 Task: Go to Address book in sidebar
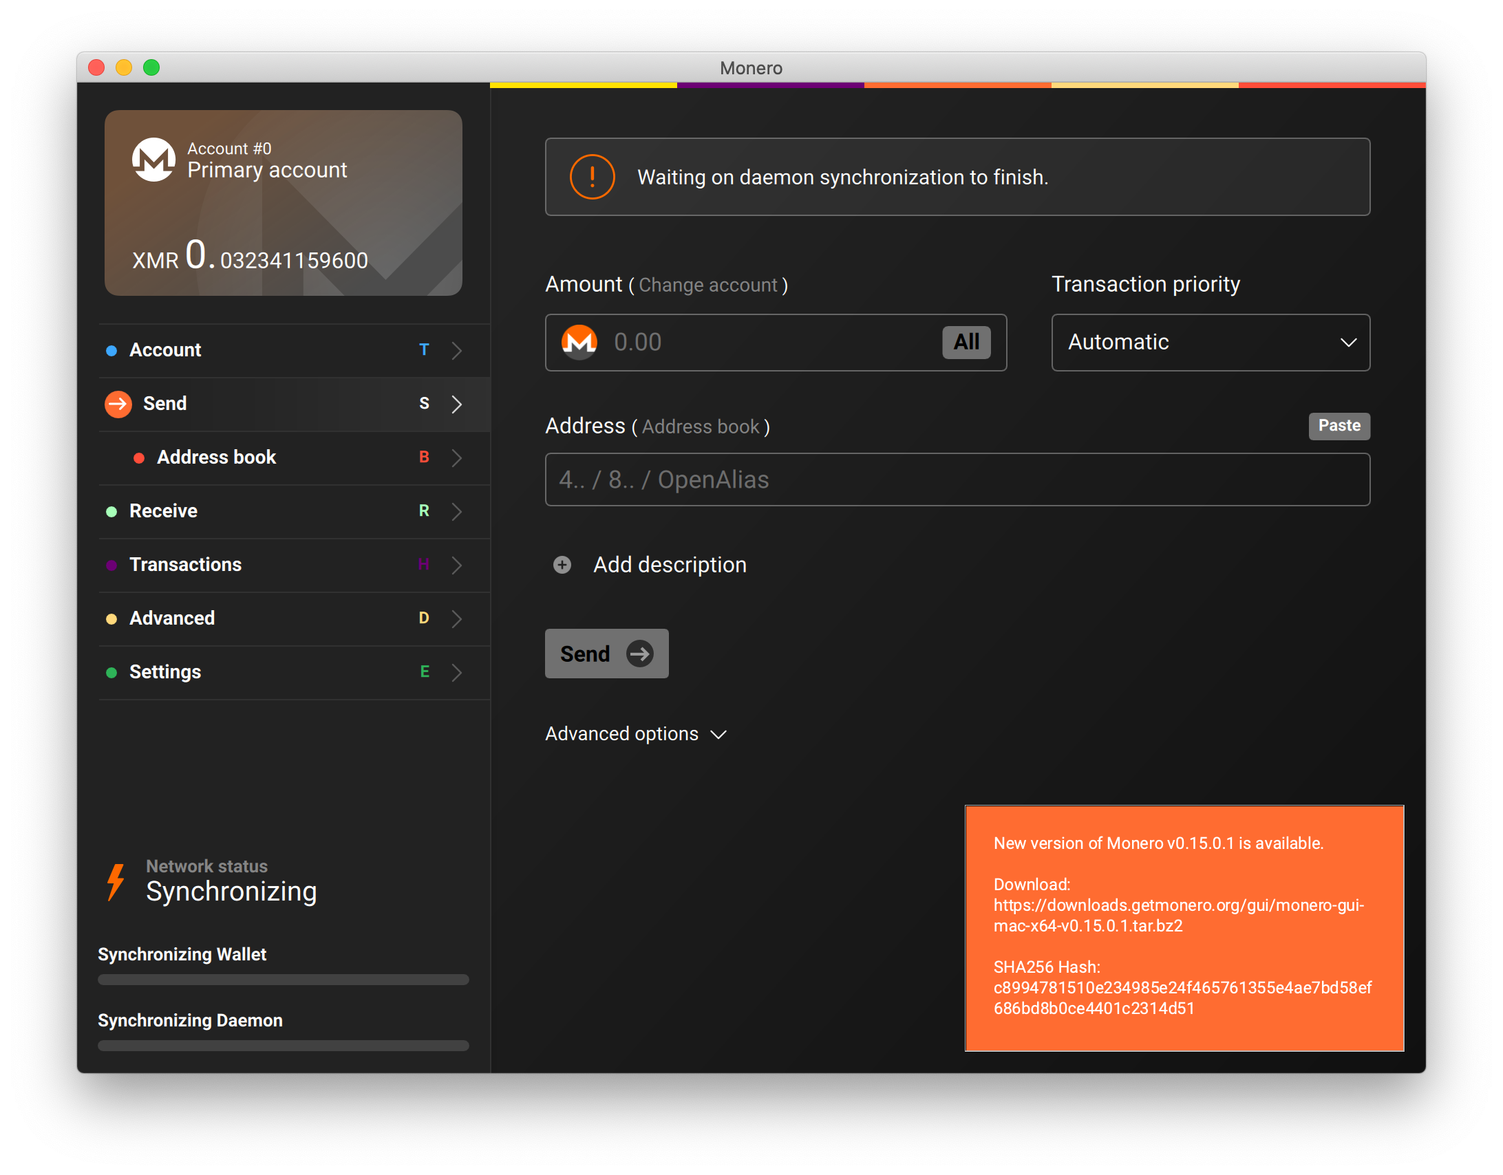point(216,457)
